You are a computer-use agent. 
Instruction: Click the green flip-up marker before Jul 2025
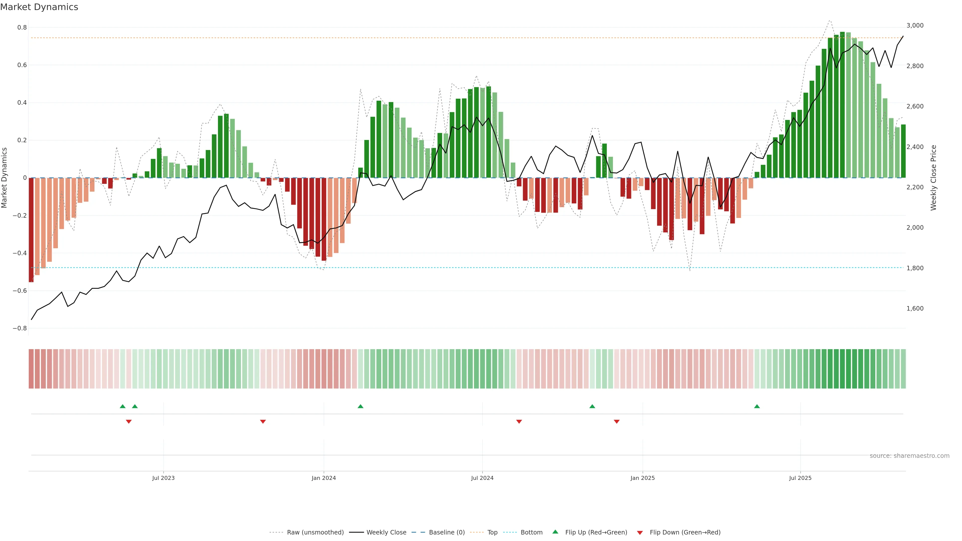click(757, 406)
